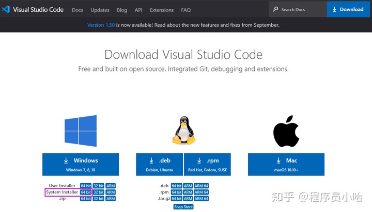Open the Docs menu item
Image resolution: width=372 pixels, height=212 pixels.
coord(78,10)
